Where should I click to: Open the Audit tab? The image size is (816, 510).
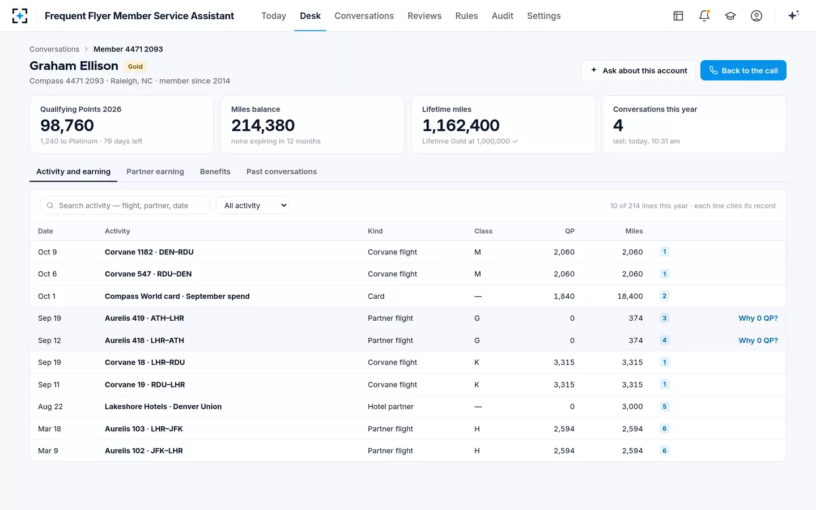(503, 16)
